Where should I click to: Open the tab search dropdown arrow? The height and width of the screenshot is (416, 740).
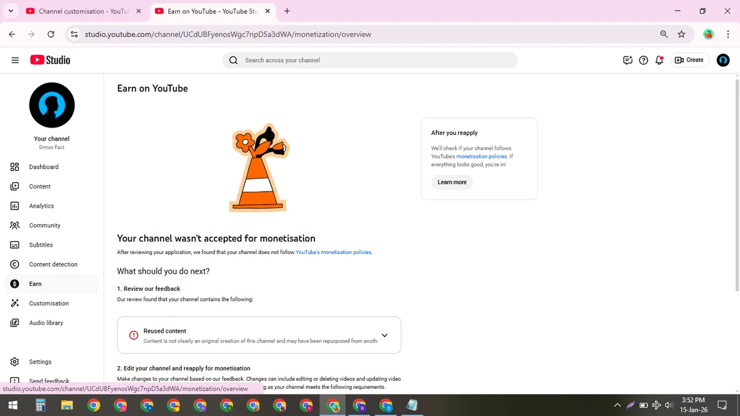[x=10, y=11]
